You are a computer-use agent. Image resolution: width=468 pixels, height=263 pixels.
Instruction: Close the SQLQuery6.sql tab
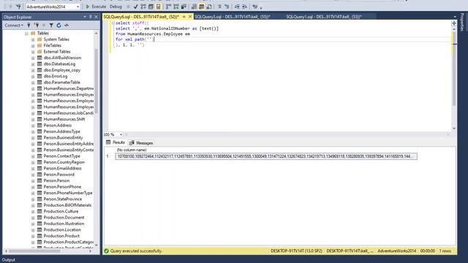click(x=190, y=17)
